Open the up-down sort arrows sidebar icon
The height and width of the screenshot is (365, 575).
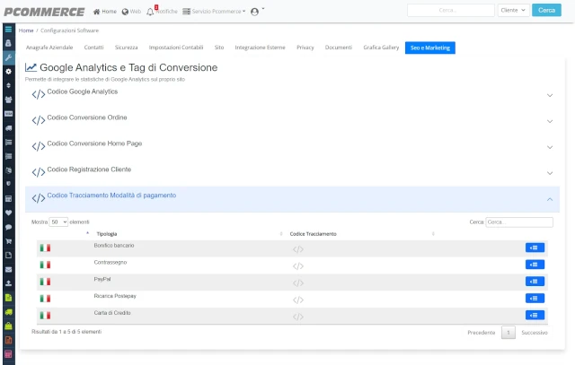coord(8,85)
